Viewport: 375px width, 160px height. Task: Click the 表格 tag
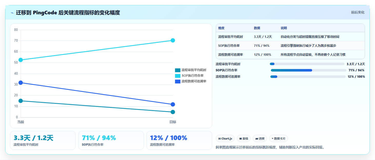click(x=244, y=139)
